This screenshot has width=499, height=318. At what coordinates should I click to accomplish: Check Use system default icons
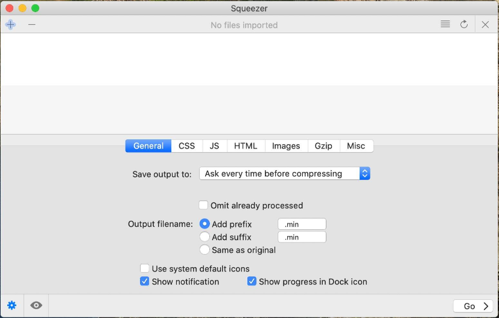(144, 269)
